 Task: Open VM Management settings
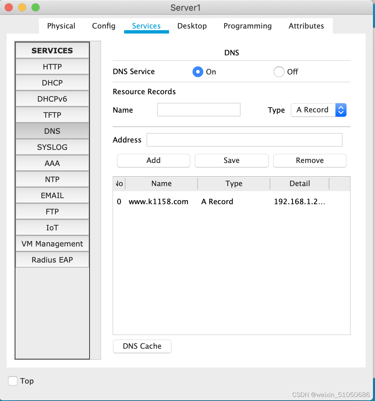tap(52, 243)
